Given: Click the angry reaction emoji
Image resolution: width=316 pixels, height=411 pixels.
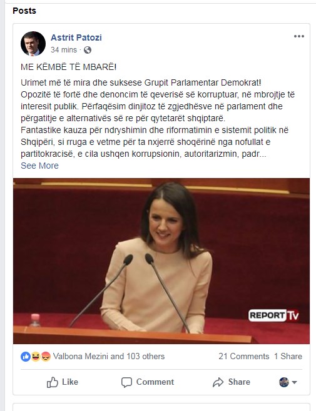Looking at the screenshot, I should click(46, 357).
